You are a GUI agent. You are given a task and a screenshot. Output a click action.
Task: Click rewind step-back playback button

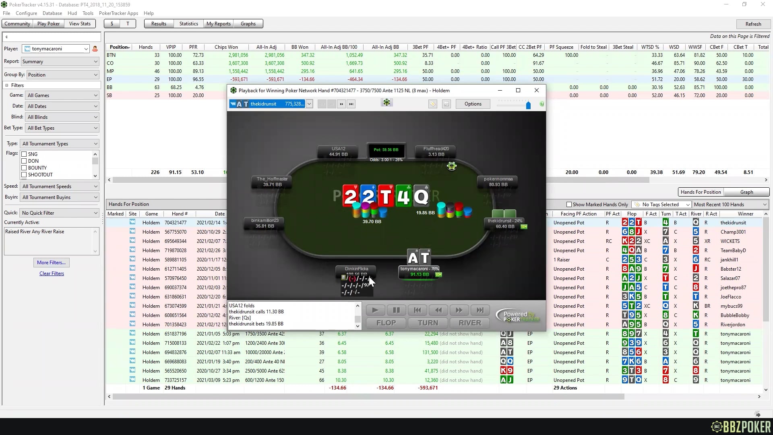pos(438,310)
